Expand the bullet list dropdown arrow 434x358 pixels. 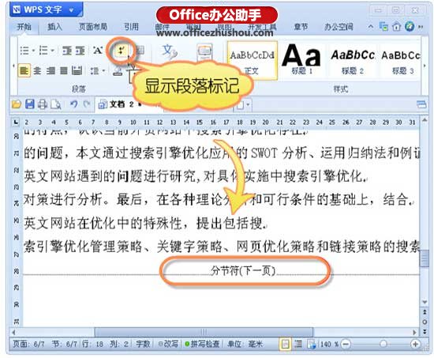coord(33,51)
